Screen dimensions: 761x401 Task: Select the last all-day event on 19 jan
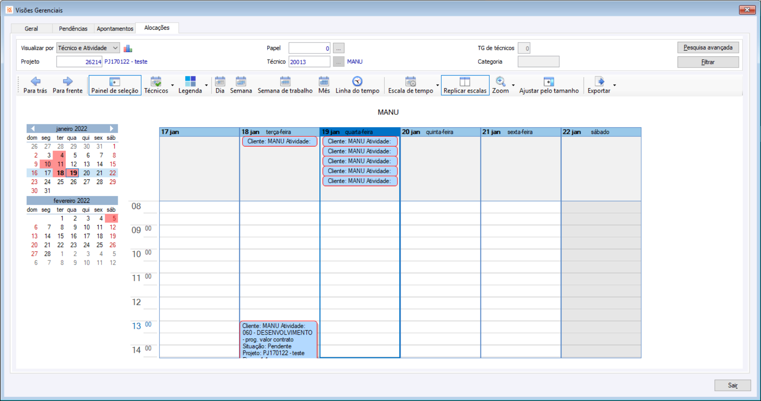pos(360,181)
